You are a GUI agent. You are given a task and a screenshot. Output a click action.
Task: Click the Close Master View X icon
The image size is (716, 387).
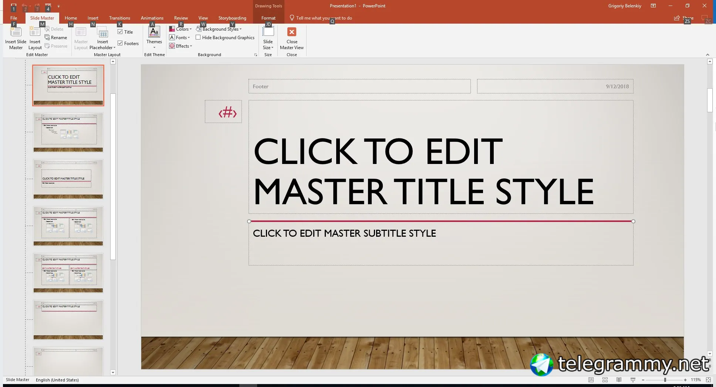292,32
